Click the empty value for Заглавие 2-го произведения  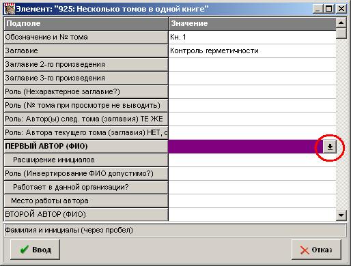tap(252, 64)
